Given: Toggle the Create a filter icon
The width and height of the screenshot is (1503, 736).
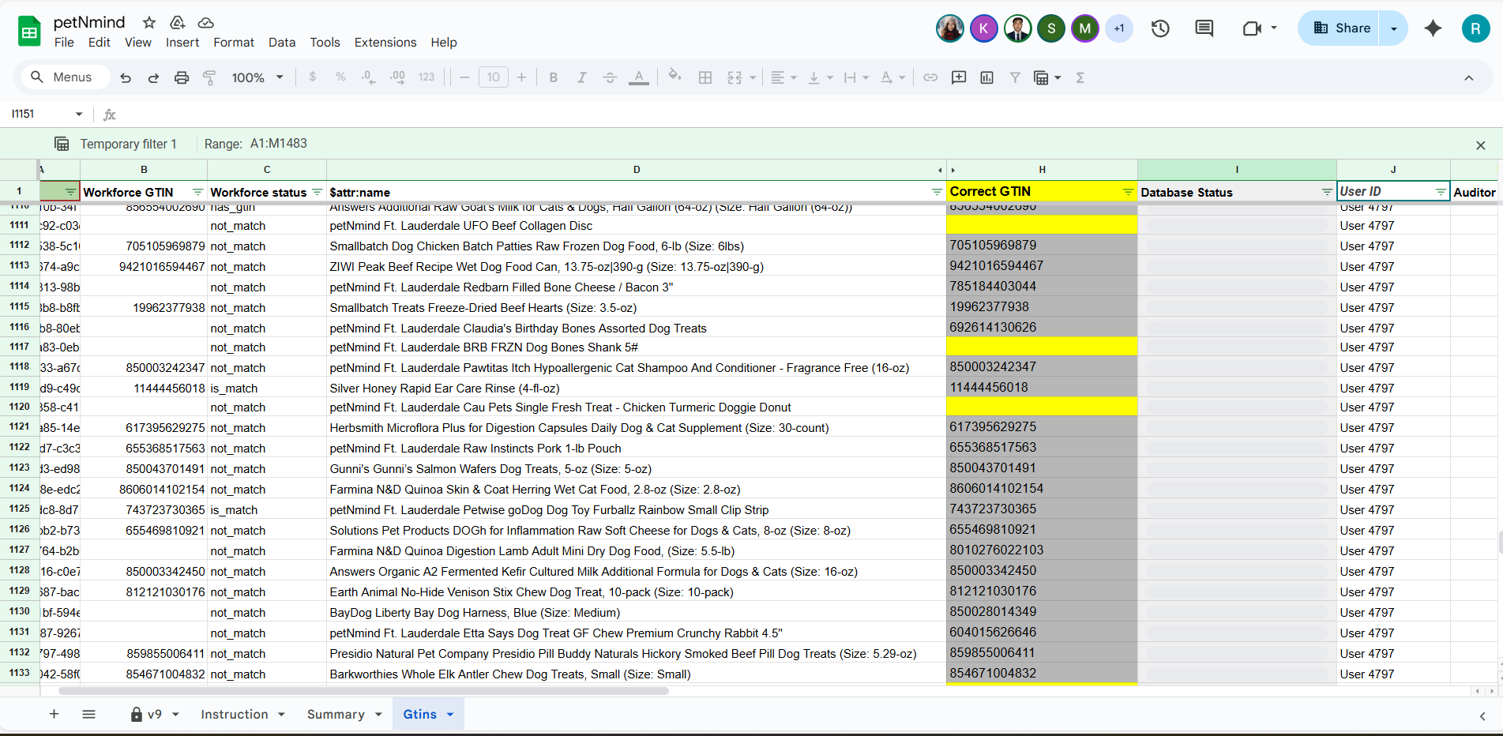Looking at the screenshot, I should (x=1015, y=77).
